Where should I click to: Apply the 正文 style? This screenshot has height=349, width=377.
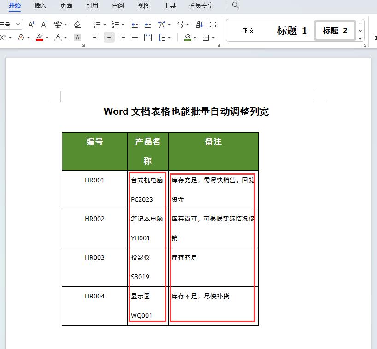[x=248, y=30]
